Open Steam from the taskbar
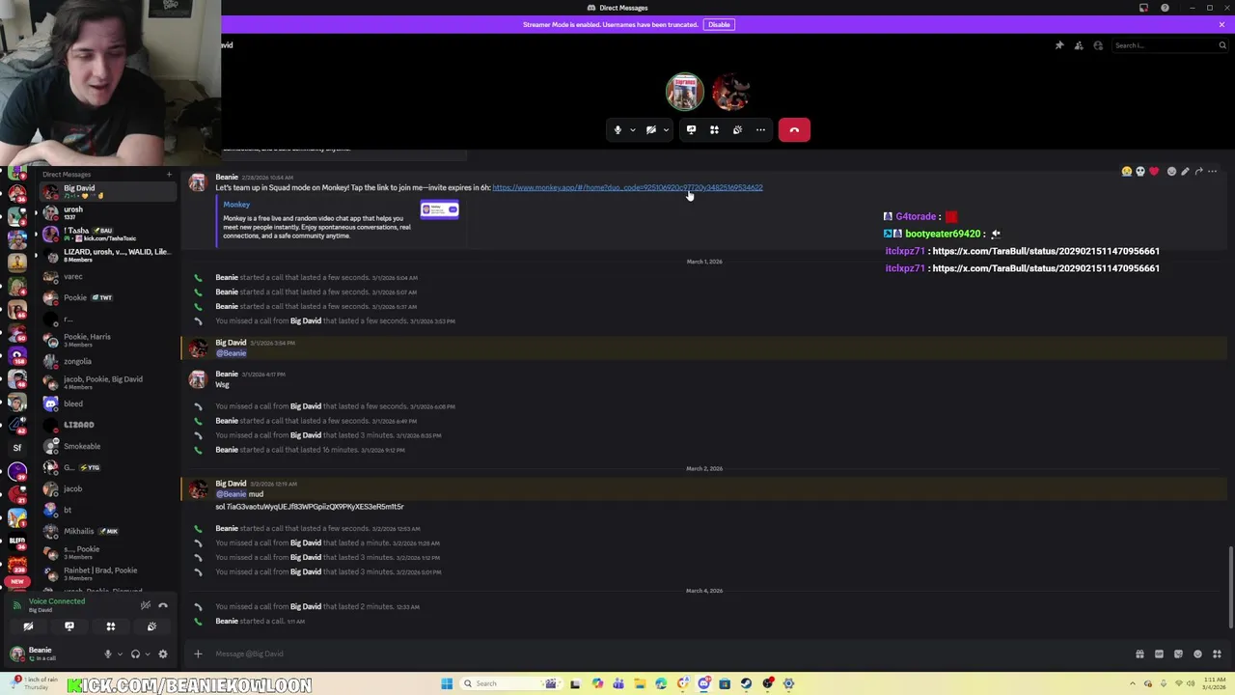 [x=746, y=683]
